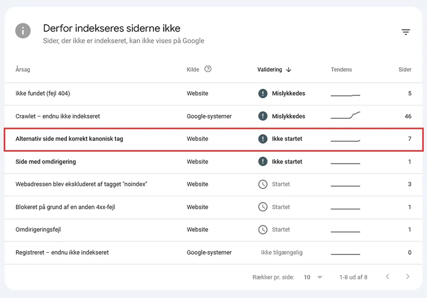Sort by Validering column header
Screen dimensions: 427x298
point(270,70)
